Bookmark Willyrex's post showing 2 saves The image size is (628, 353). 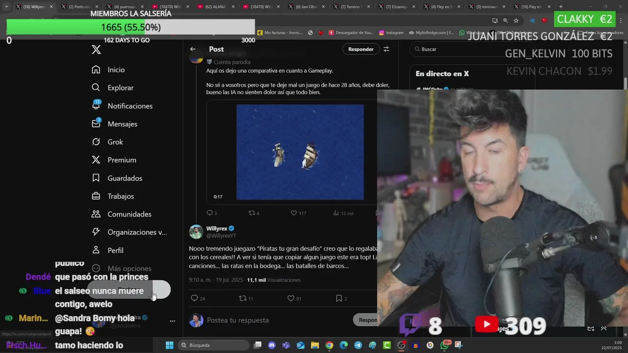[x=341, y=298]
